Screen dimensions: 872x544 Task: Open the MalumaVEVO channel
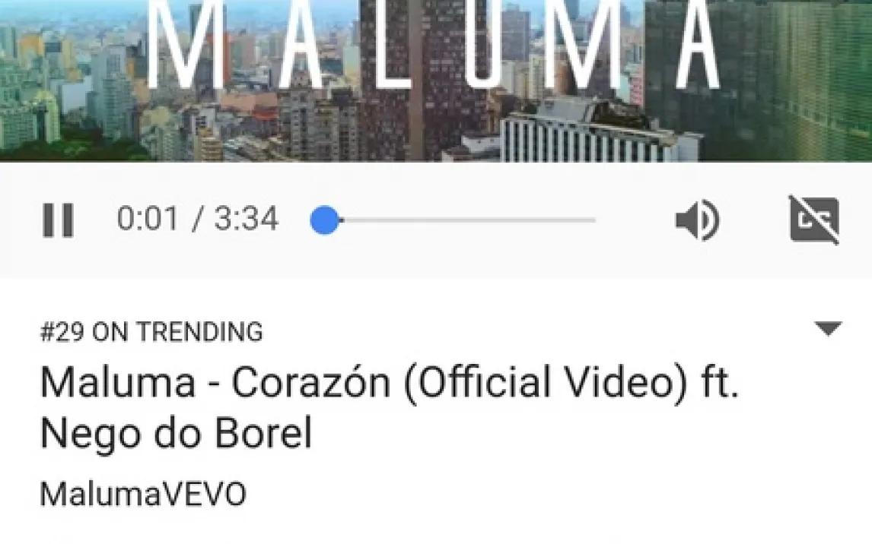[x=143, y=494]
